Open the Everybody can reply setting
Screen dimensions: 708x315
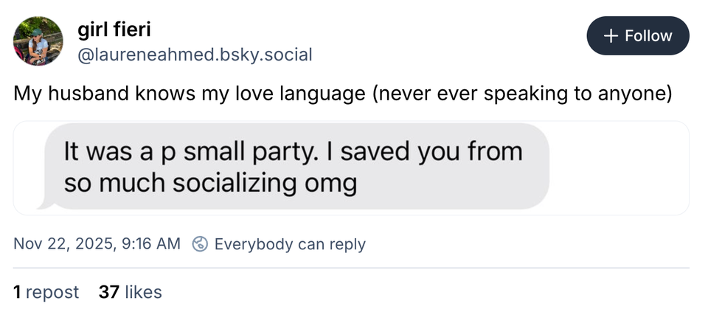click(289, 244)
